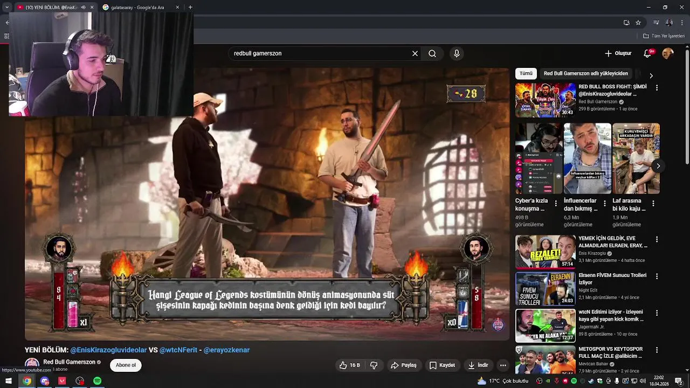Viewport: 690px width, 388px height.
Task: Click the YouTube search field with redbull gamerszon
Action: 321,53
